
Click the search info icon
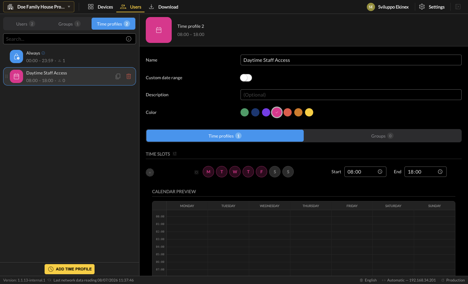pyautogui.click(x=129, y=39)
